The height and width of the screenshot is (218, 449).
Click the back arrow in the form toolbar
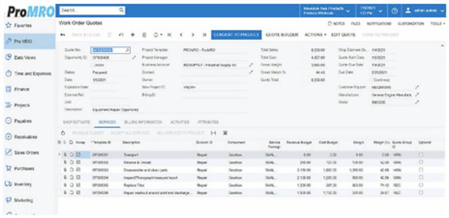click(x=63, y=35)
